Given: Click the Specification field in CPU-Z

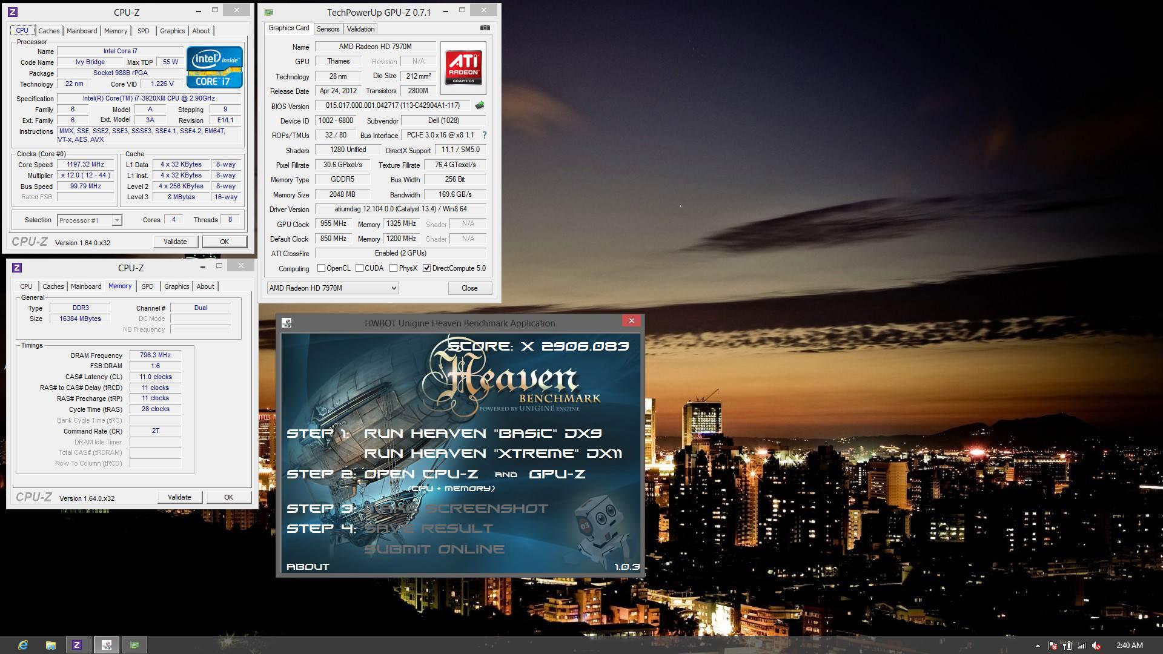Looking at the screenshot, I should pyautogui.click(x=149, y=99).
